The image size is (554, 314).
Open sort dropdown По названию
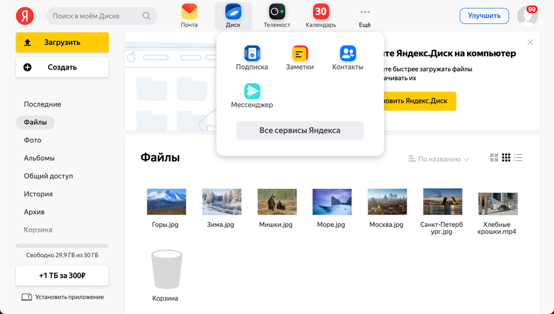click(x=439, y=159)
